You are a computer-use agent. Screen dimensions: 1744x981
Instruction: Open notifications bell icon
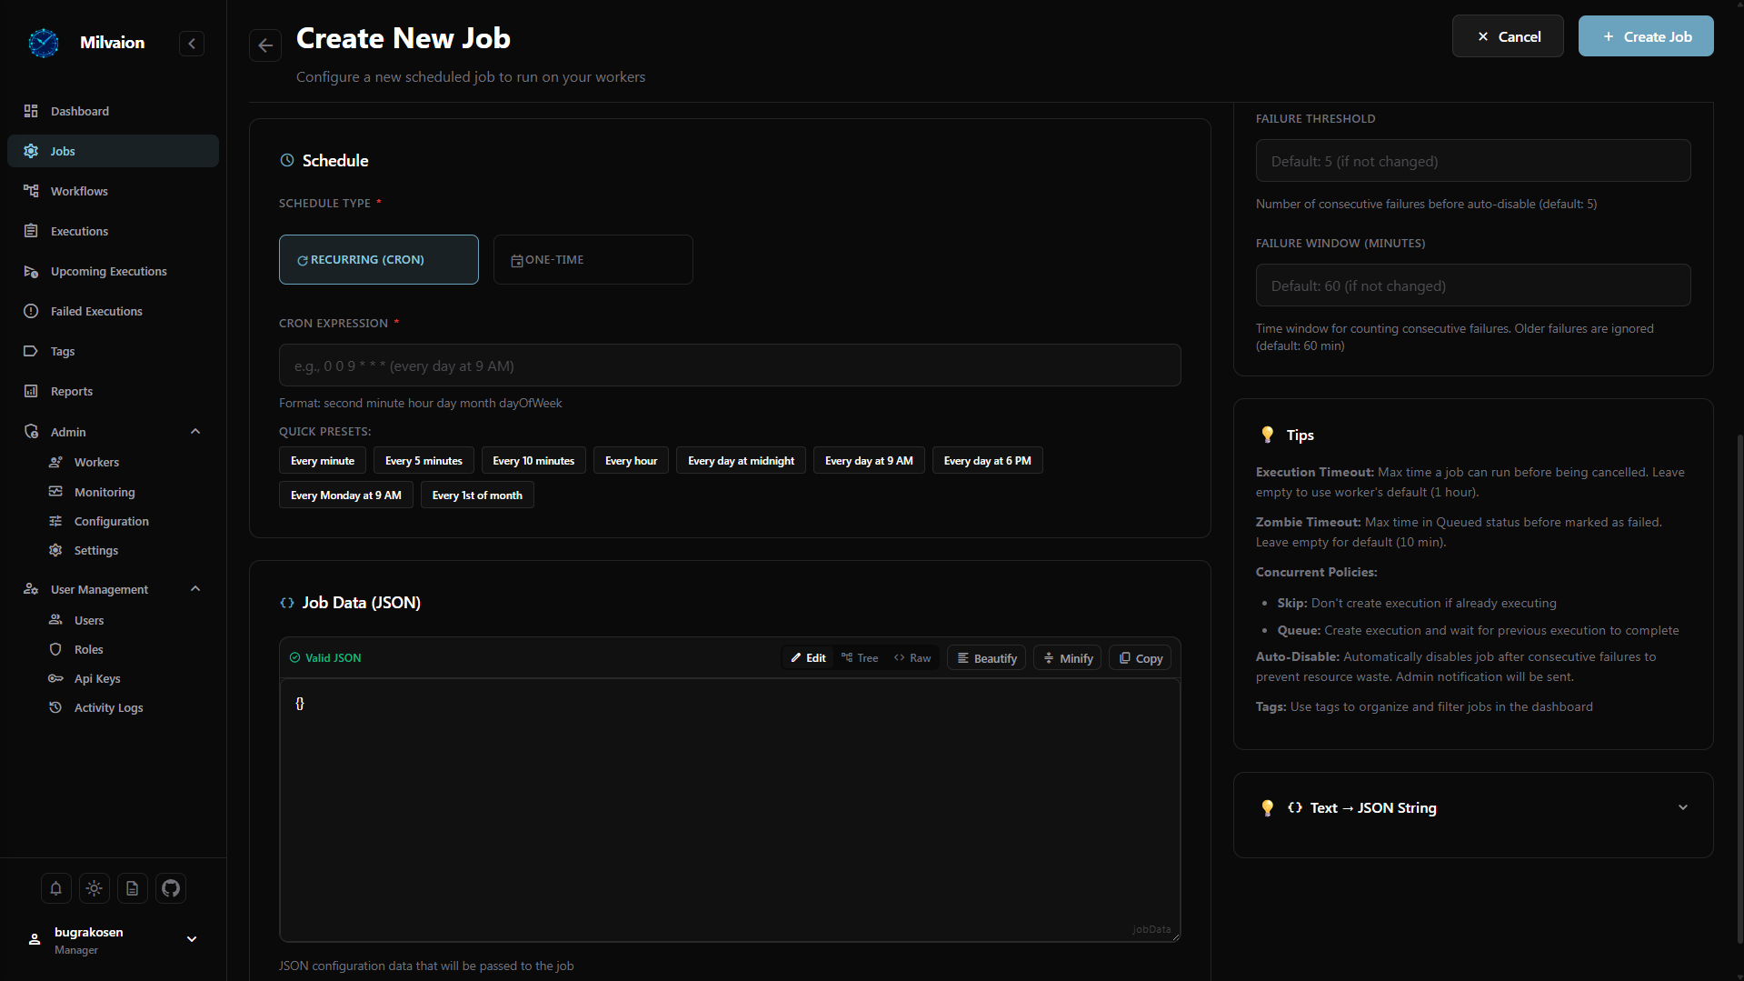pos(55,888)
